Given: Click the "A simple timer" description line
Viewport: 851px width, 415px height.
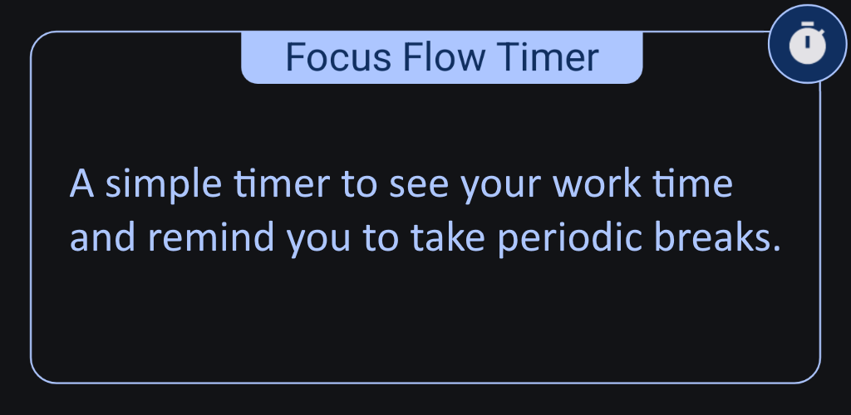Looking at the screenshot, I should click(401, 184).
